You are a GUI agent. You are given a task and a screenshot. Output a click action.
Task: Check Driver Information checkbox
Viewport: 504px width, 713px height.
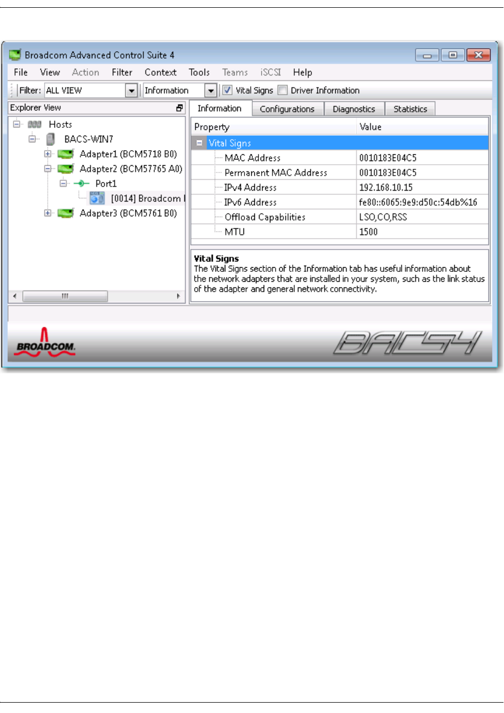[282, 90]
